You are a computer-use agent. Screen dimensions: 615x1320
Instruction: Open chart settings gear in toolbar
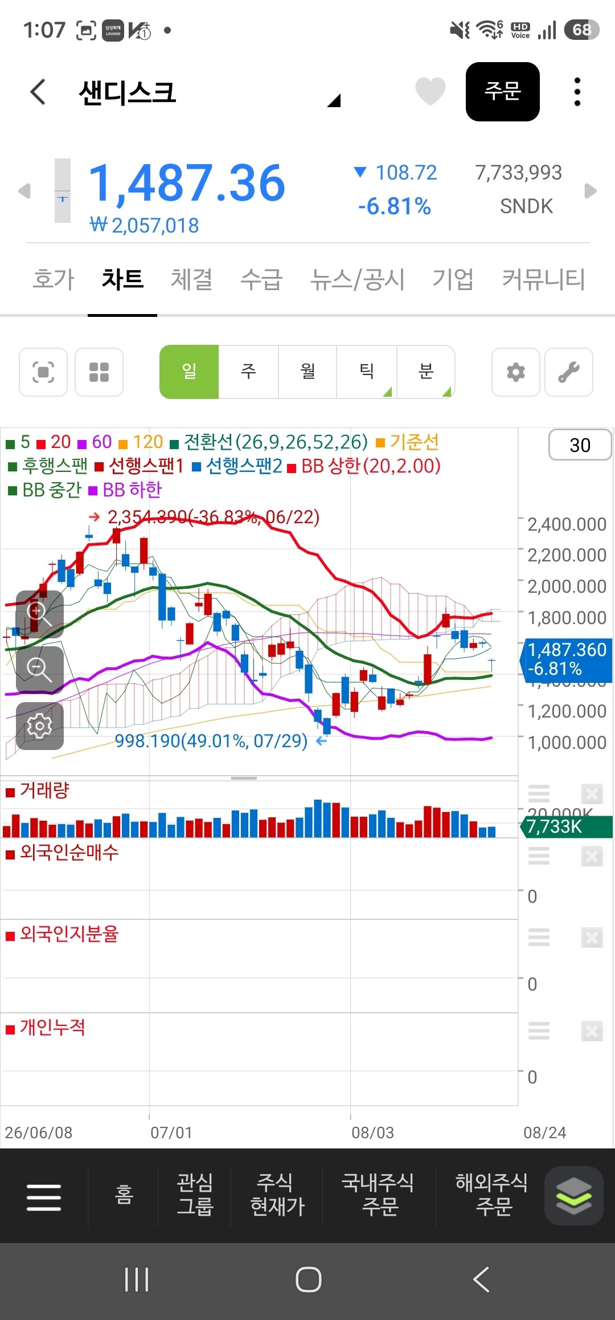(516, 372)
